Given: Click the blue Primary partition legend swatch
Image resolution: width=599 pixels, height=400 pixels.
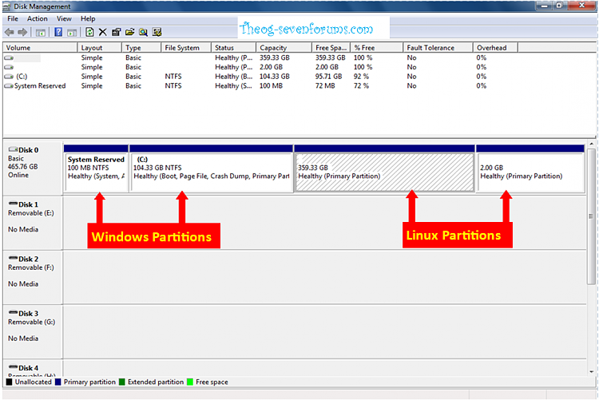Looking at the screenshot, I should click(58, 382).
